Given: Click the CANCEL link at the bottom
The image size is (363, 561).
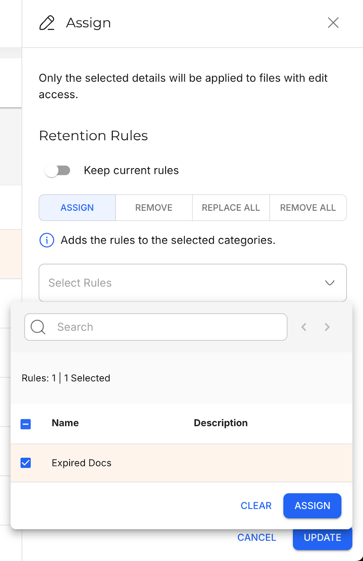Looking at the screenshot, I should [x=256, y=538].
